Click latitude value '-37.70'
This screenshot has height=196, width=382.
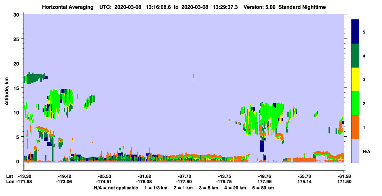184,176
